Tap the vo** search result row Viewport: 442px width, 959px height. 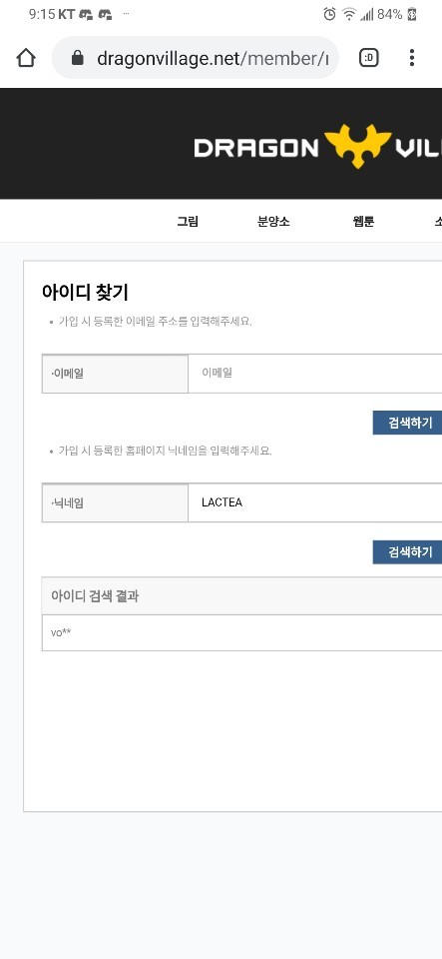coord(241,633)
